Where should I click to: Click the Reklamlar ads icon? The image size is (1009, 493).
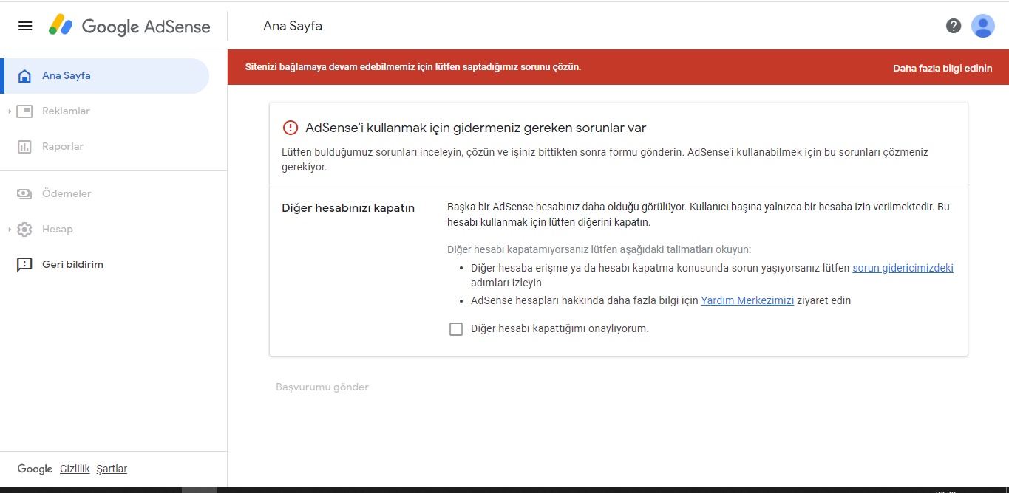(24, 111)
